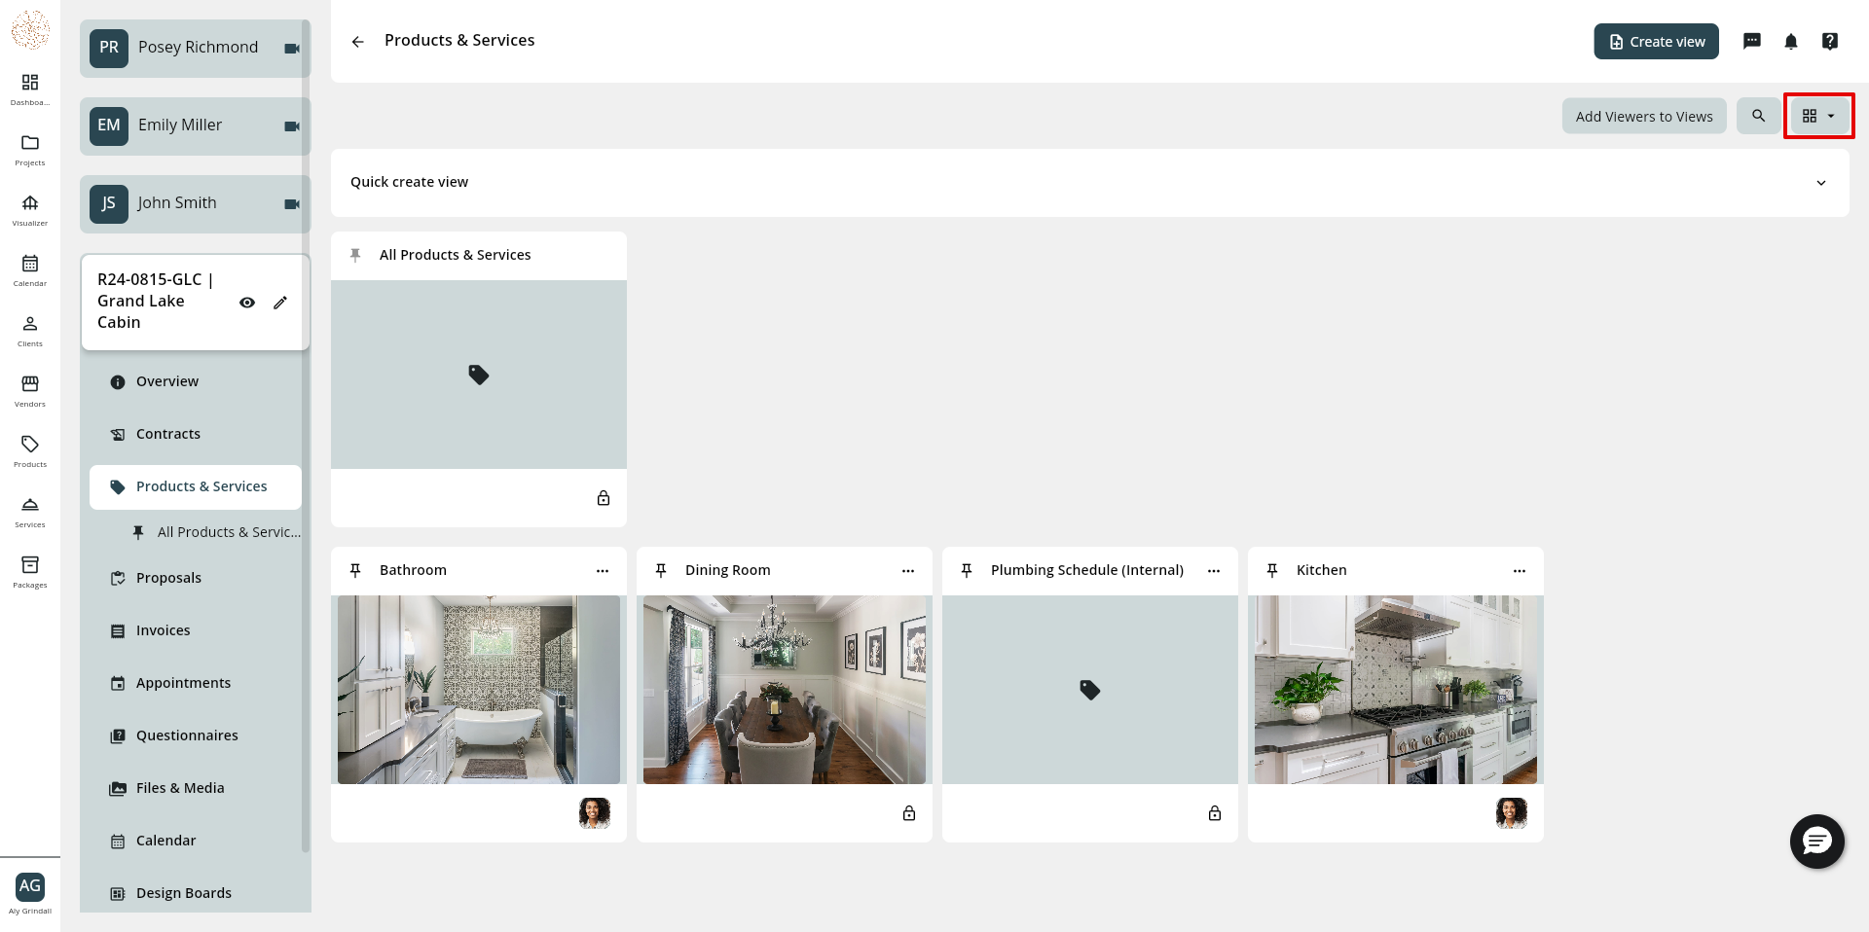Click the Create view button
The width and height of the screenshot is (1869, 932).
(1656, 42)
